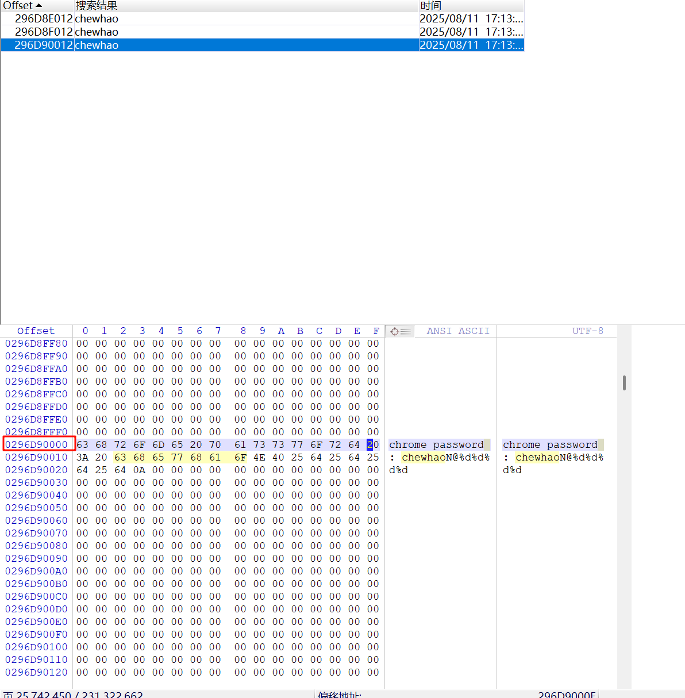The height and width of the screenshot is (698, 685).
Task: Click the 时间 column header
Action: [x=471, y=6]
